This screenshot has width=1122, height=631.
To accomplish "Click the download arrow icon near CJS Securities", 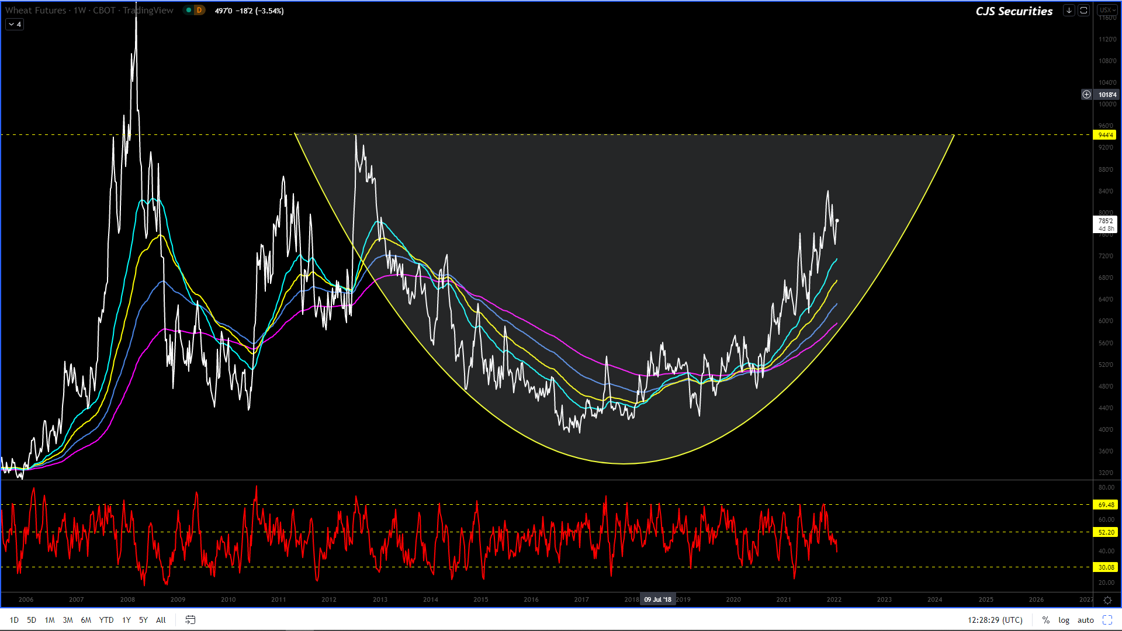I will 1069,11.
